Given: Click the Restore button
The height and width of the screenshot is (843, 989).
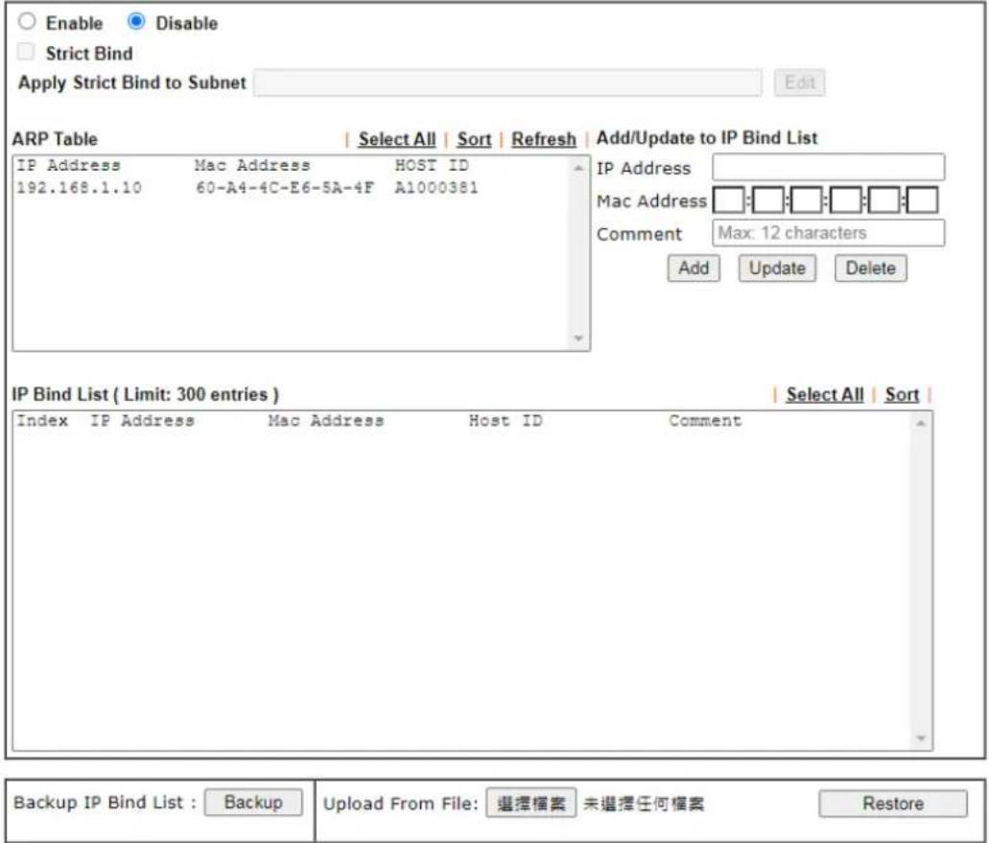Looking at the screenshot, I should 892,804.
